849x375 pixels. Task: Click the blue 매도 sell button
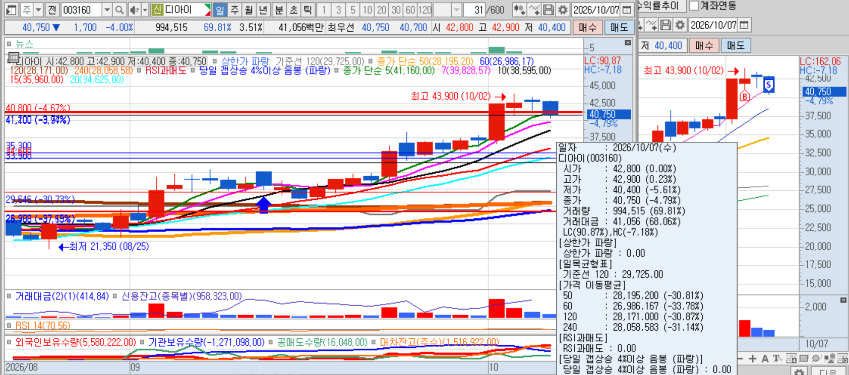[619, 27]
